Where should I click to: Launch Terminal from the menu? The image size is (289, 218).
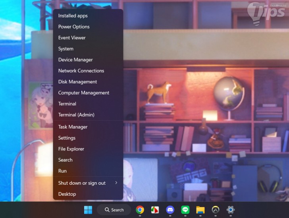click(88, 104)
